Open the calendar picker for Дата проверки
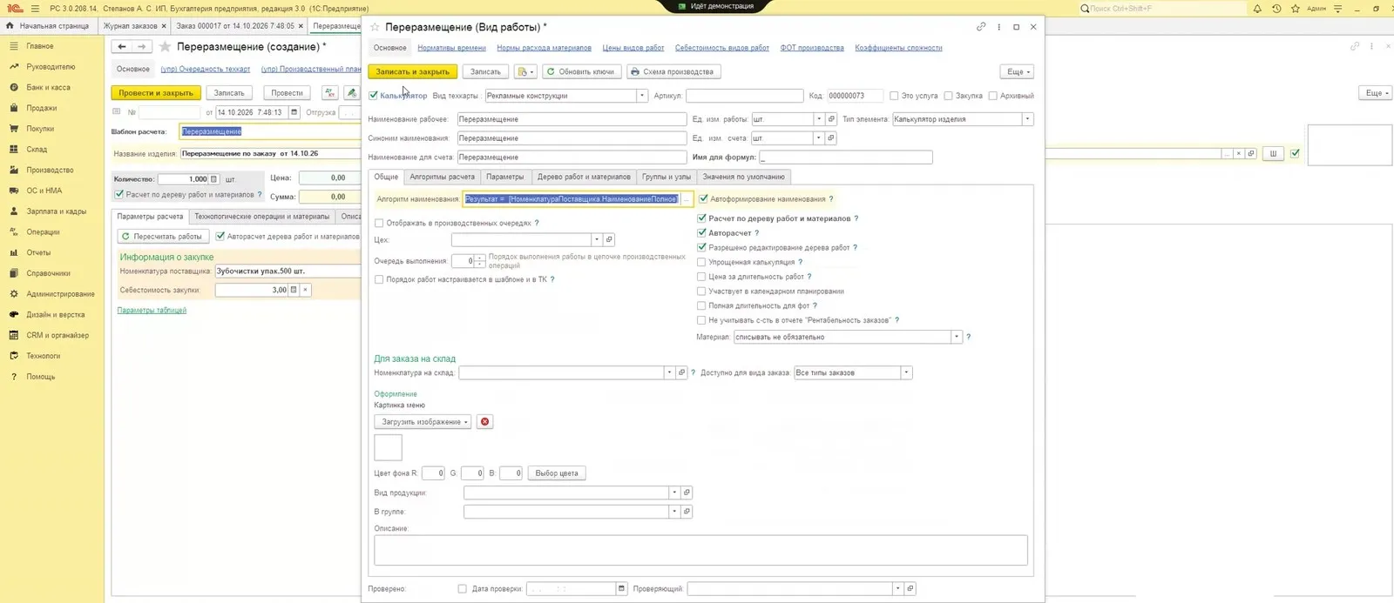The image size is (1394, 603). 621,589
